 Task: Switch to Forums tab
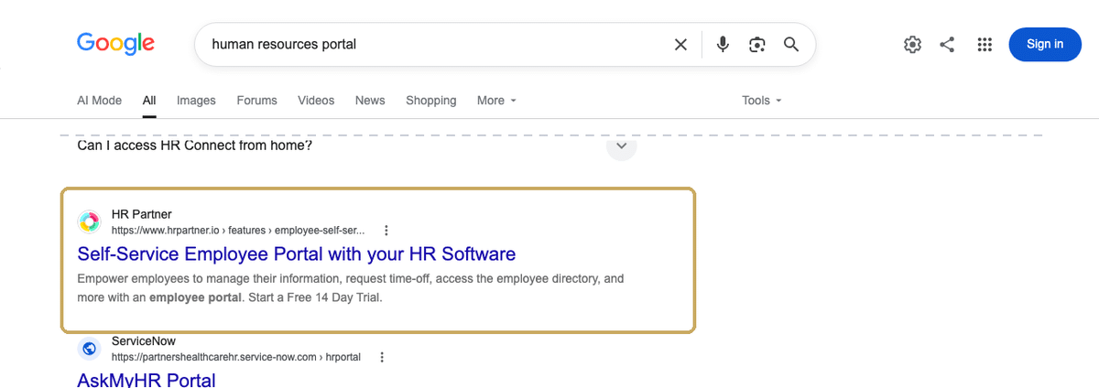click(x=256, y=101)
